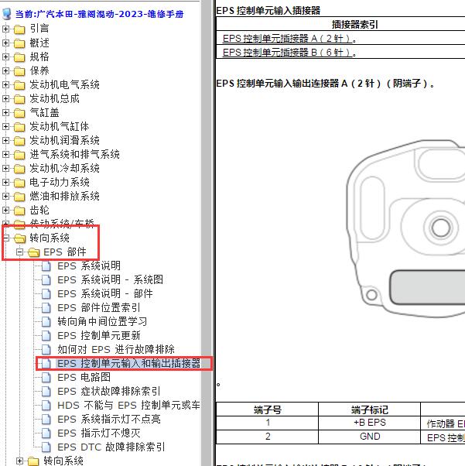Click the 插接器索引 table header
Screen dimensions: 465x466
[x=340, y=24]
